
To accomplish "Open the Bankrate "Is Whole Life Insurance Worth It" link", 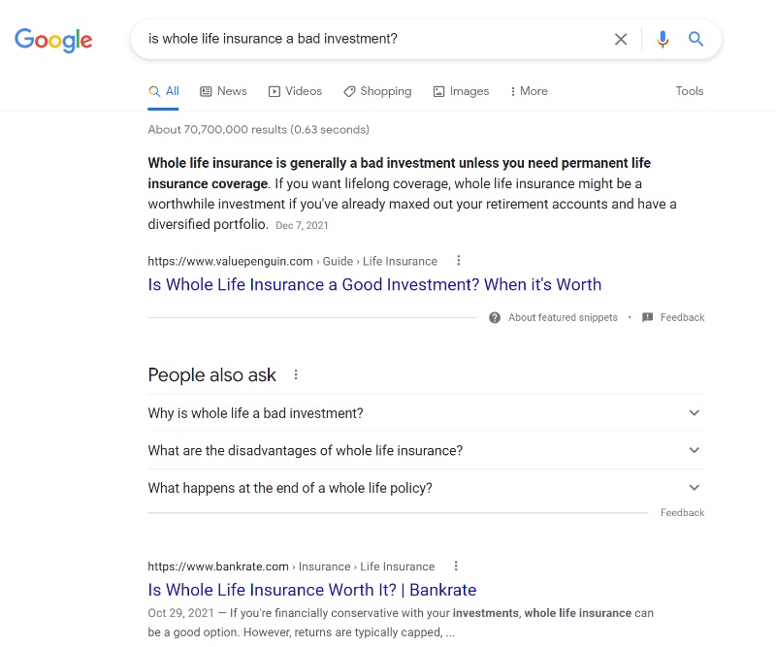I will coord(311,590).
